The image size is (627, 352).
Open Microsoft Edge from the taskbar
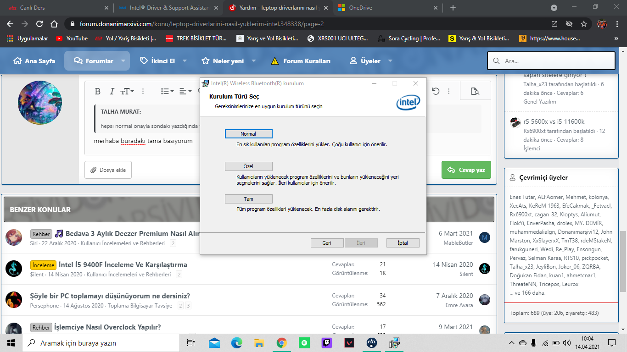click(236, 343)
